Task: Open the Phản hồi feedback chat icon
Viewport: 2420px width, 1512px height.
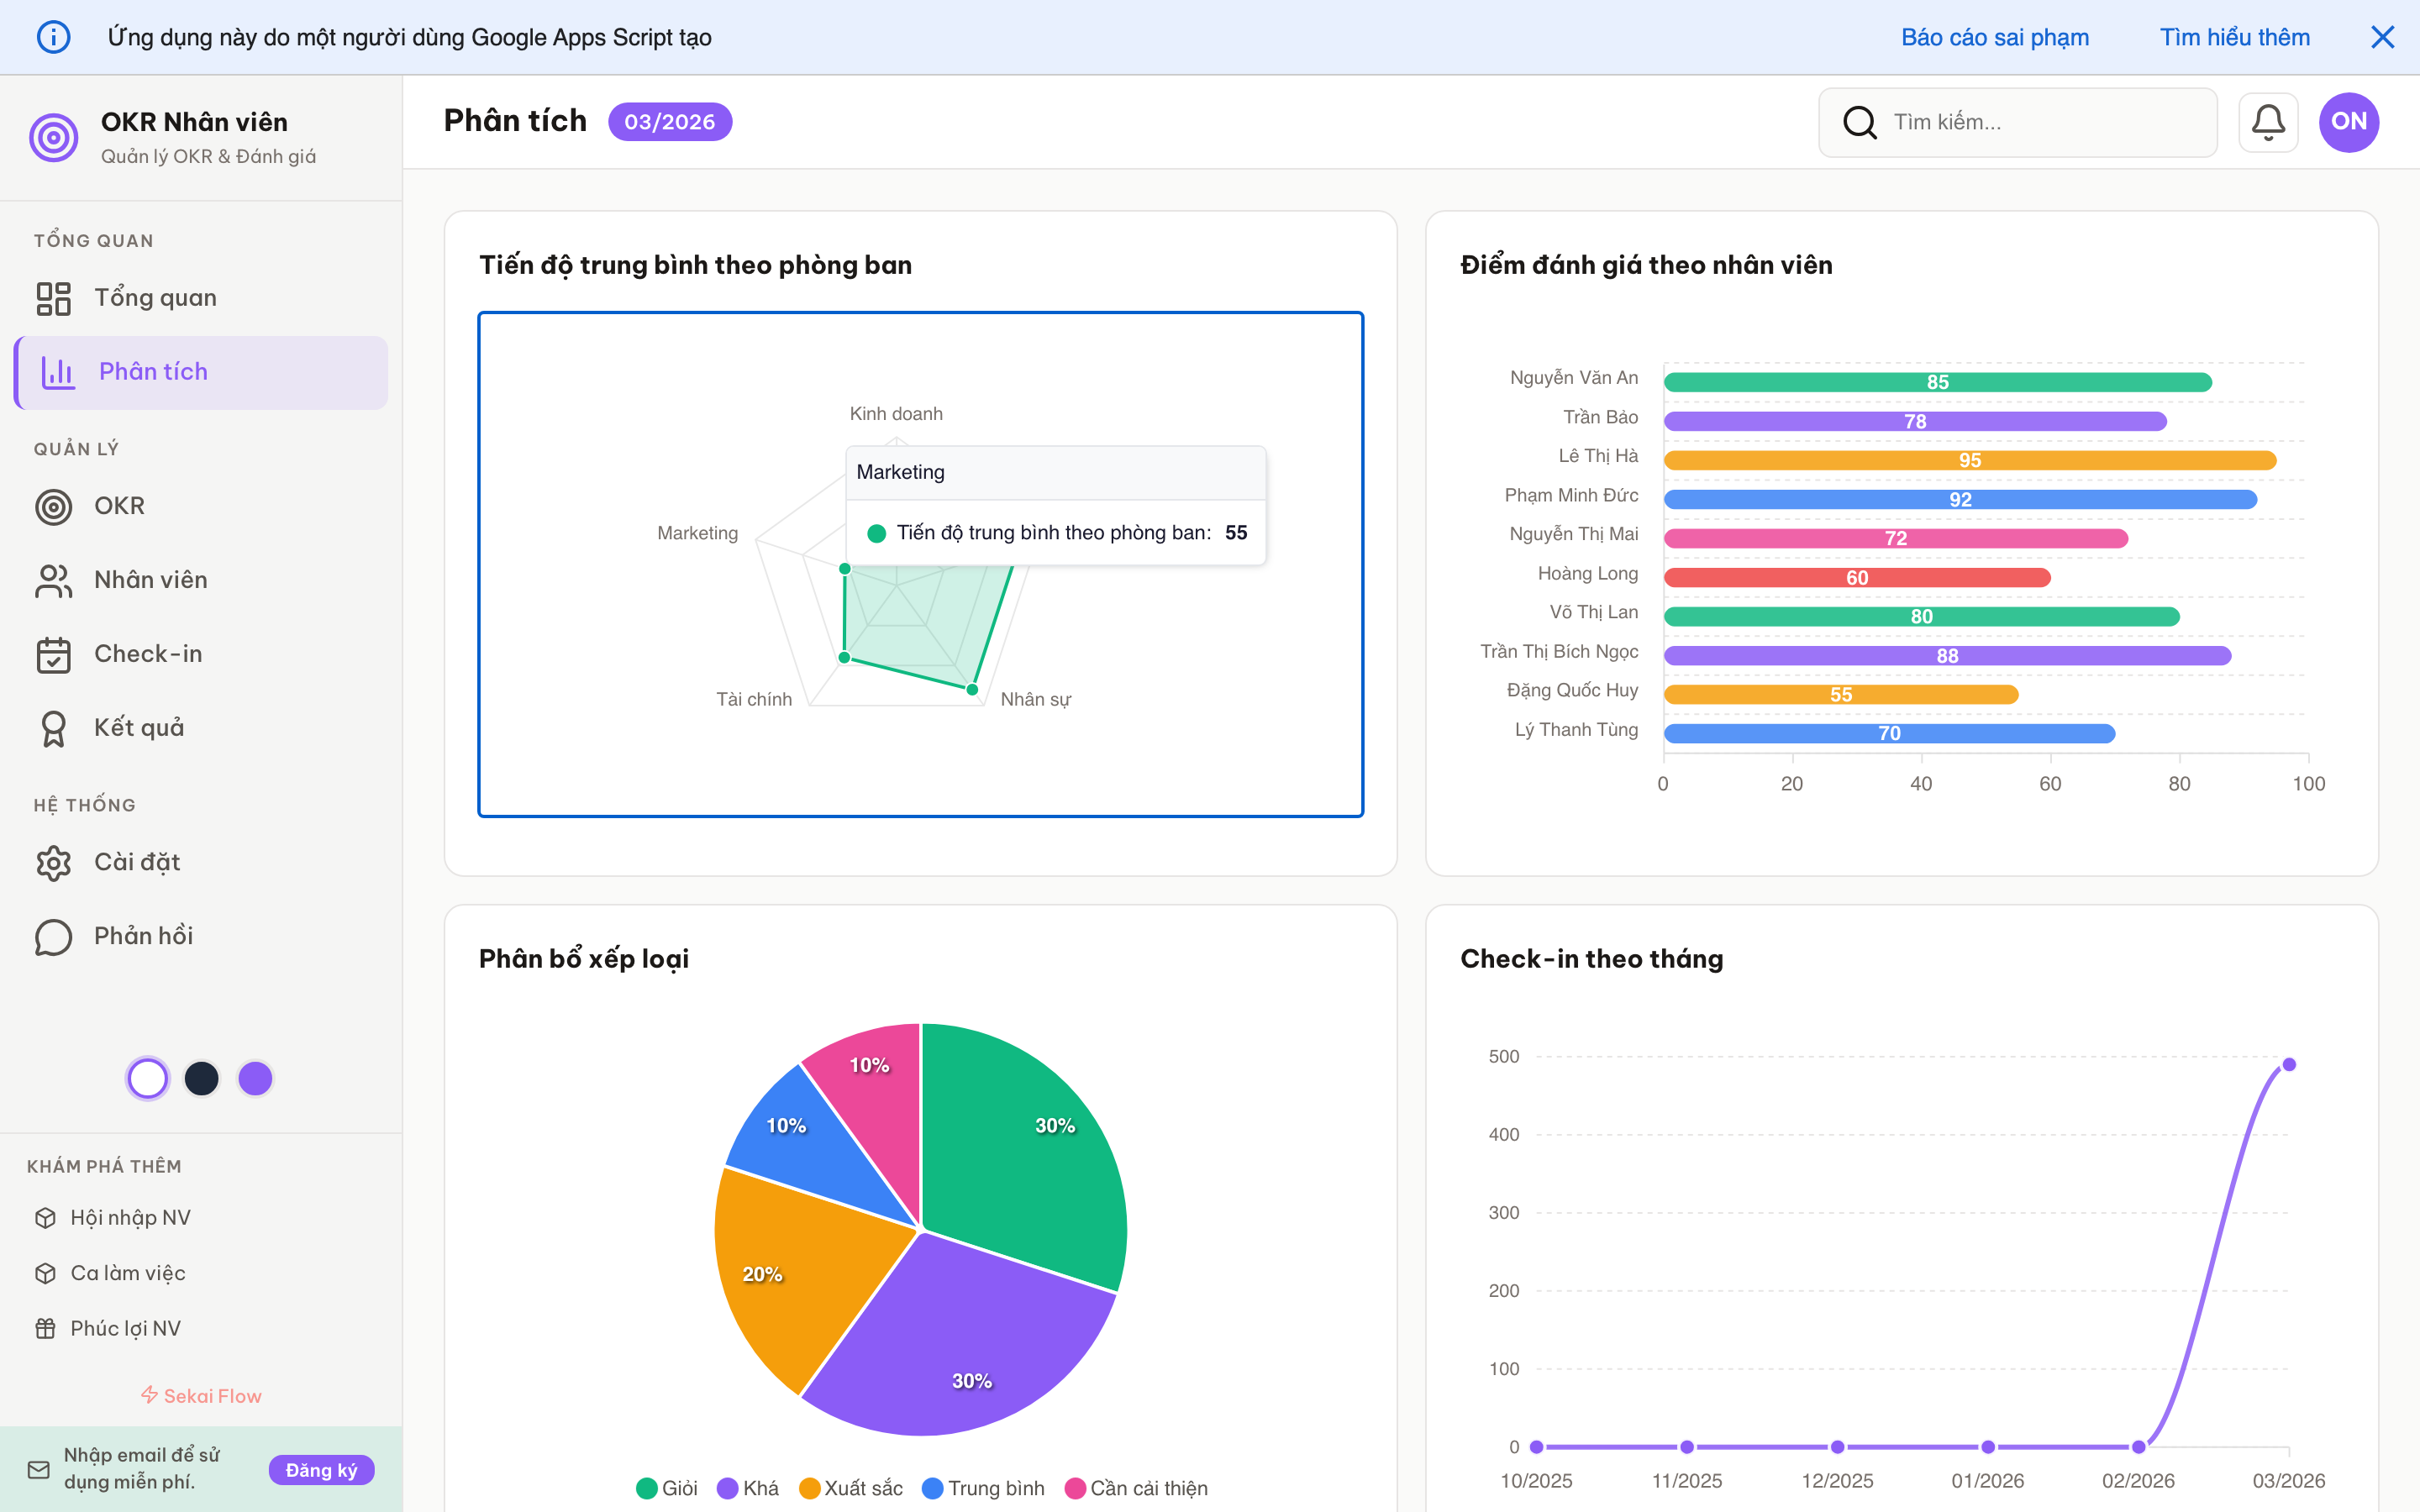Action: point(54,936)
